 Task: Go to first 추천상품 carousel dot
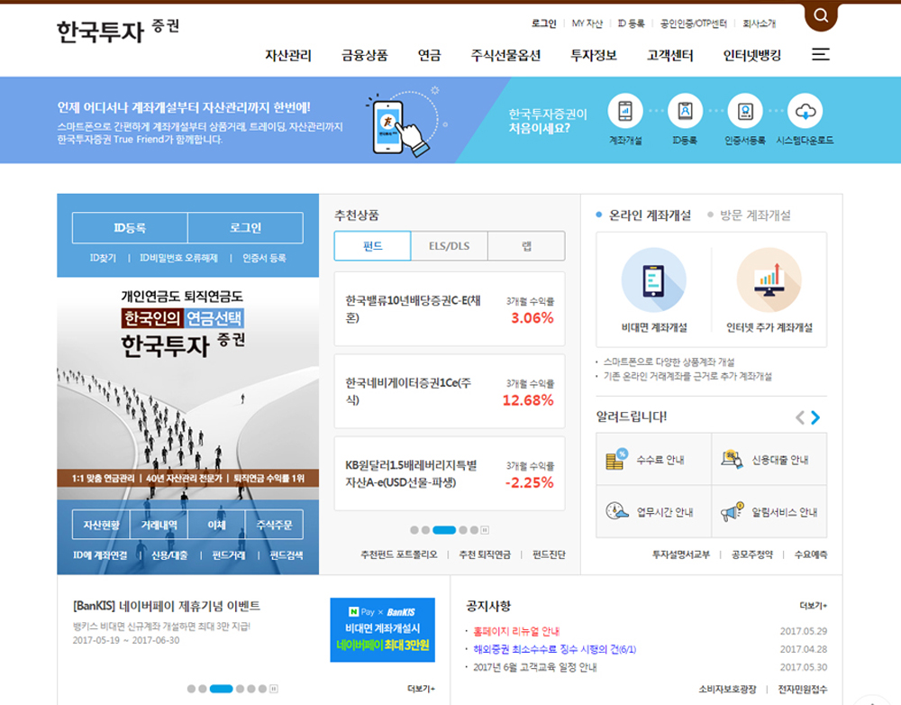(x=414, y=530)
